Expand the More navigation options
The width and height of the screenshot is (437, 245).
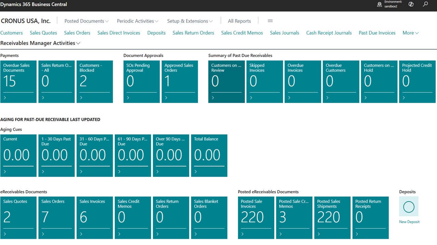click(x=410, y=33)
